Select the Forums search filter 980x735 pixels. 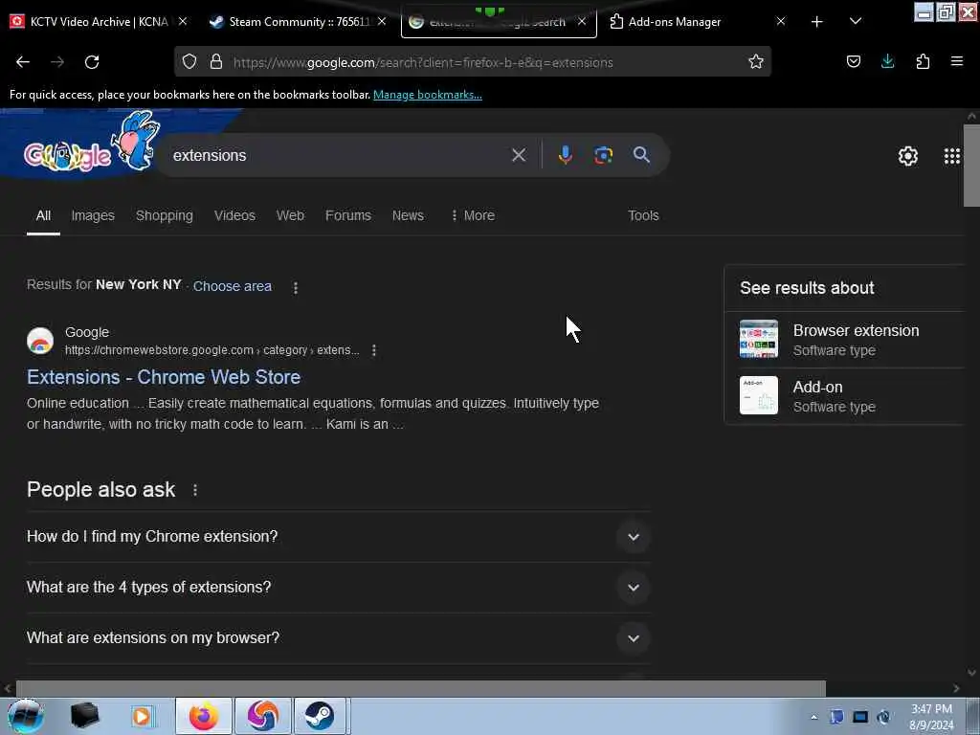pyautogui.click(x=348, y=215)
